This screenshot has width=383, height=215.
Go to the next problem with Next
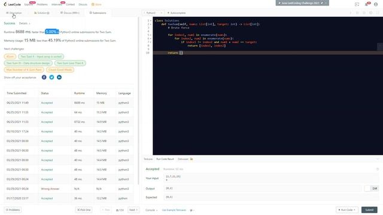click(133, 210)
